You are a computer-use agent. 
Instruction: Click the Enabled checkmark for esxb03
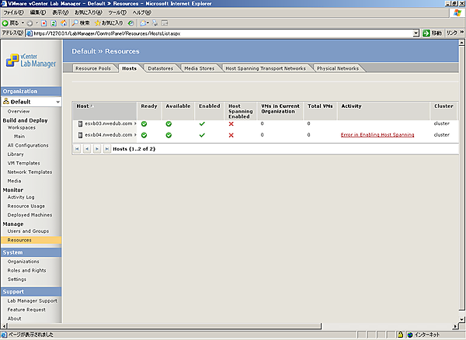pyautogui.click(x=202, y=123)
